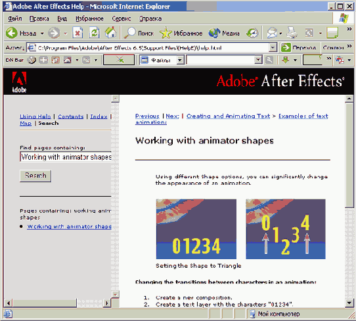Open Working with animator shapes result link
This screenshot has width=356, height=321.
coord(69,226)
